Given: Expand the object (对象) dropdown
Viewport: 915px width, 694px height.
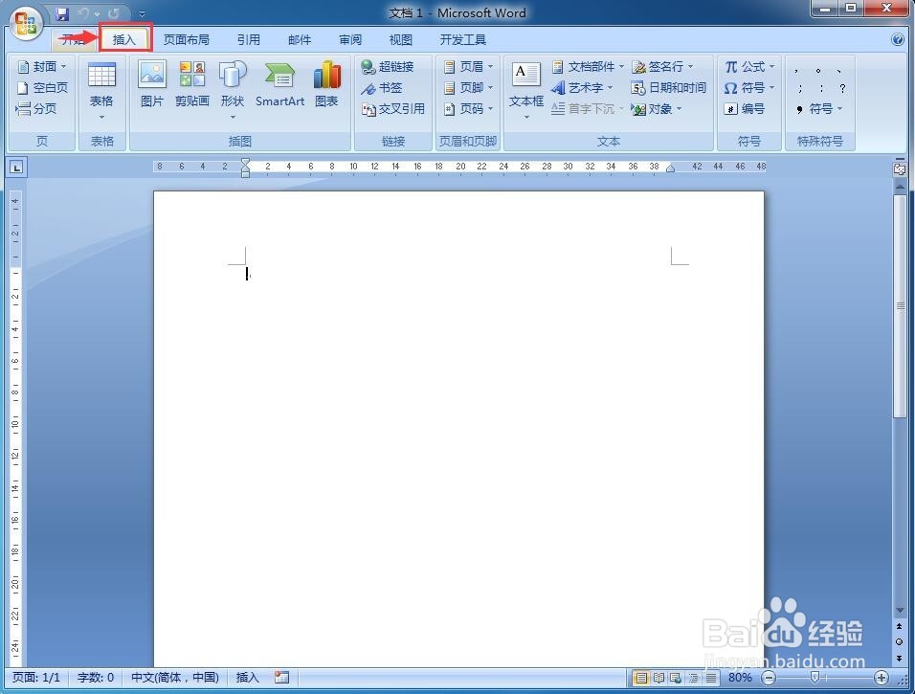Looking at the screenshot, I should tap(680, 109).
